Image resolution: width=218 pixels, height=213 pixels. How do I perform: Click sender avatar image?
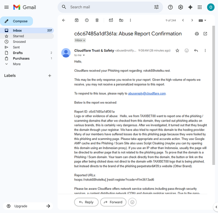pos(66,53)
